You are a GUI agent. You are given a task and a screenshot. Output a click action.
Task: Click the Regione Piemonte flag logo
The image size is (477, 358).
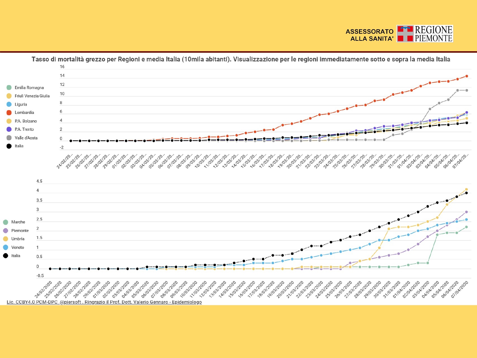405,34
